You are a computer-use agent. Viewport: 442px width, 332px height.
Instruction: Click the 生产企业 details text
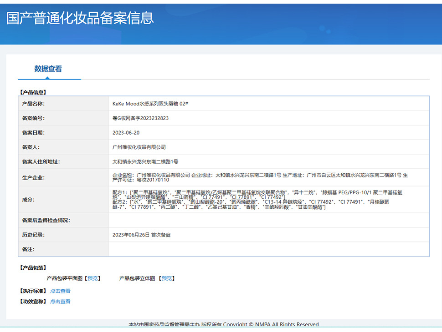pyautogui.click(x=260, y=177)
